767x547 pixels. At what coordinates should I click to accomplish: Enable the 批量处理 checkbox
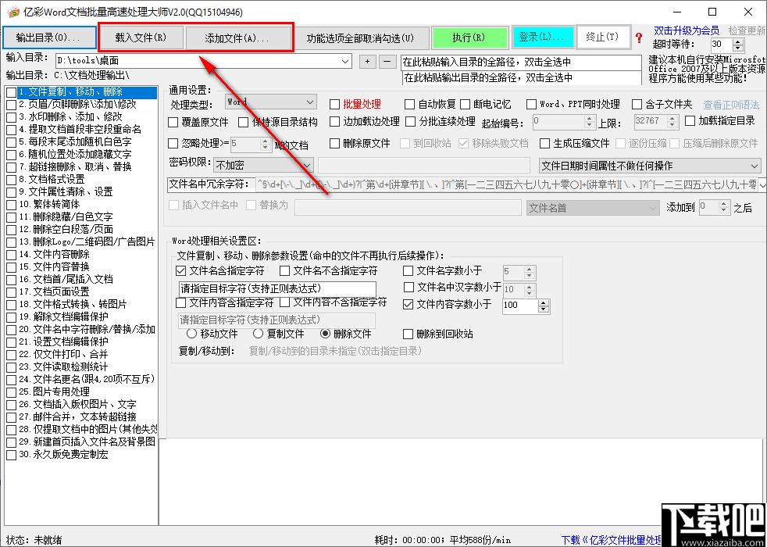pyautogui.click(x=334, y=104)
